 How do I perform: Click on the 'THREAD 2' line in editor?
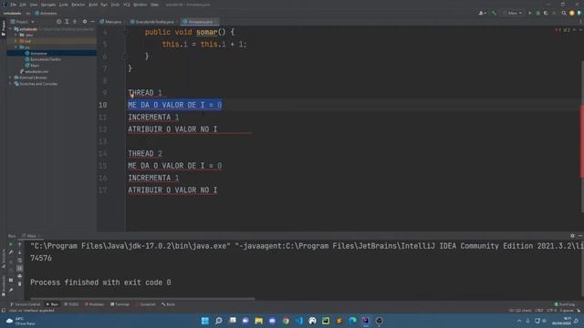145,154
